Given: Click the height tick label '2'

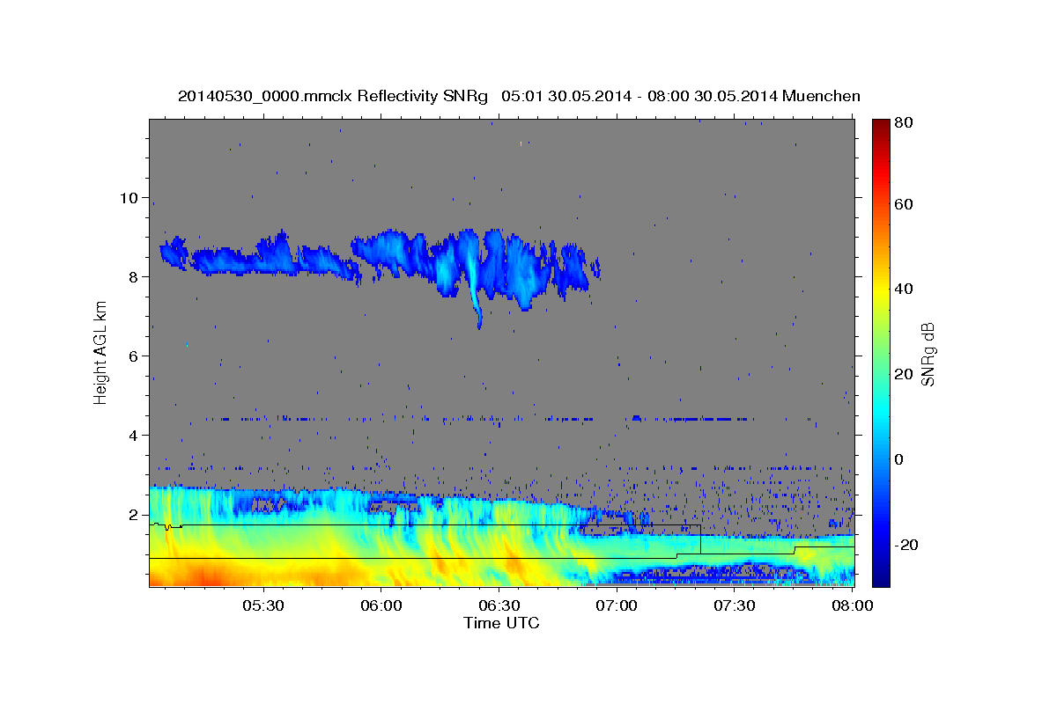Looking at the screenshot, I should coord(133,515).
